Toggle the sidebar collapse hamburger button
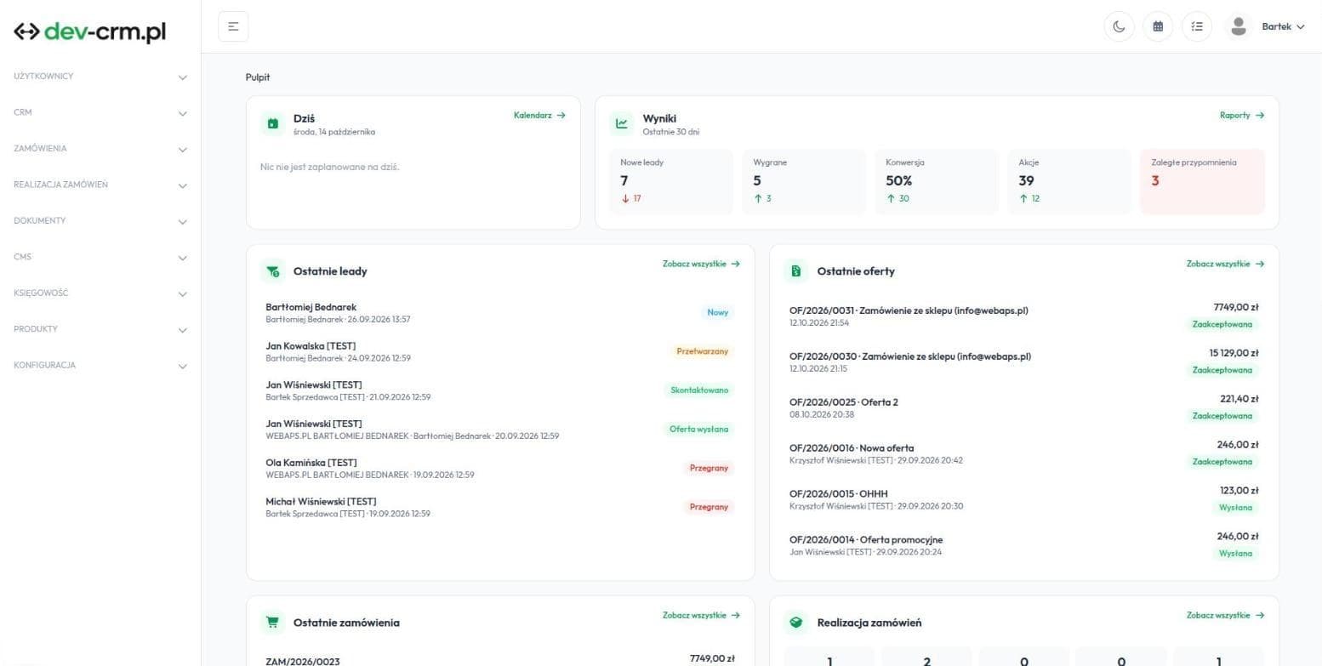 coord(233,26)
